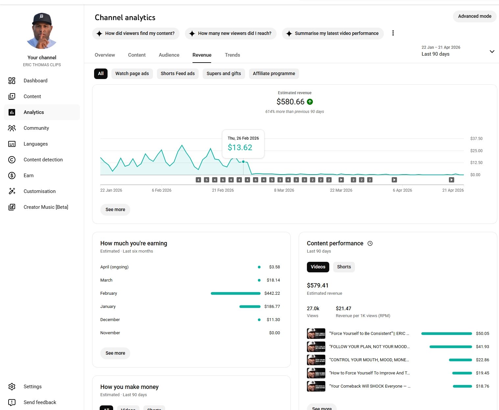This screenshot has width=499, height=410.
Task: Open 'Force Yourself to Be Consistent' video thumbnail
Action: (x=316, y=334)
